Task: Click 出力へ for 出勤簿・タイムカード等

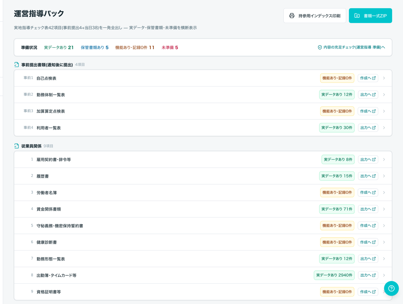Action: pos(368,275)
